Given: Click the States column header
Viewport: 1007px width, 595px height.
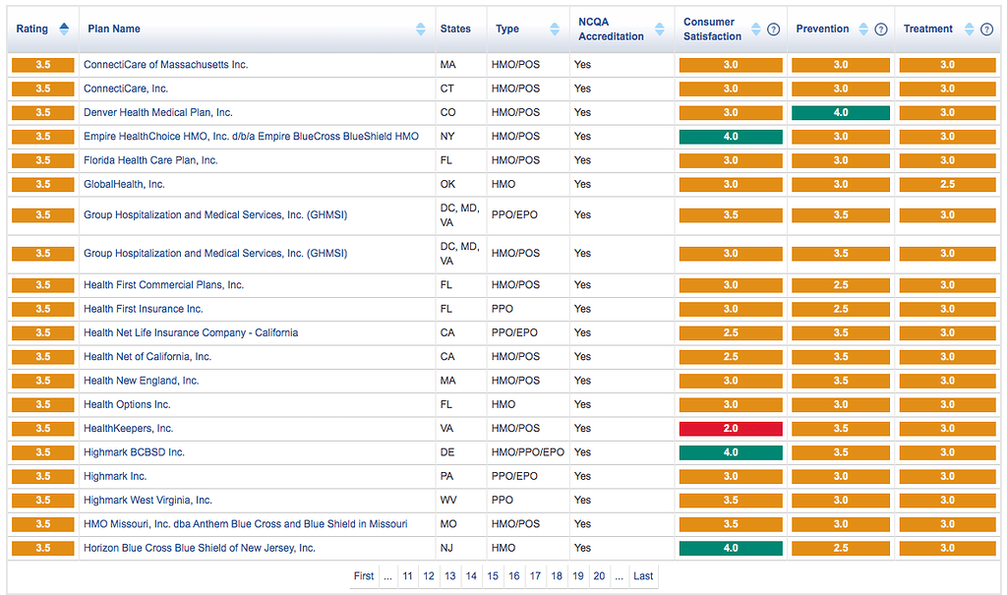Looking at the screenshot, I should click(x=455, y=30).
